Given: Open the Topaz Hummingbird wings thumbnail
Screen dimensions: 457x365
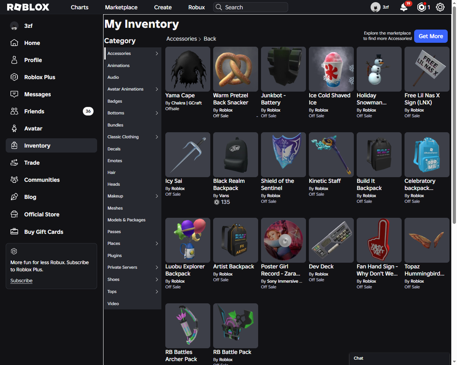Looking at the screenshot, I should [x=427, y=240].
